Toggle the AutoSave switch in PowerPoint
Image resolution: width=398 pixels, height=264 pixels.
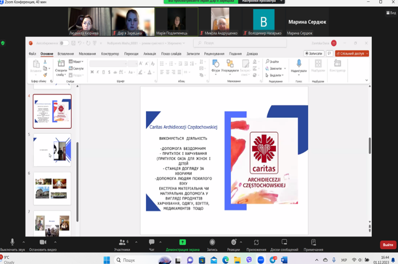63,43
